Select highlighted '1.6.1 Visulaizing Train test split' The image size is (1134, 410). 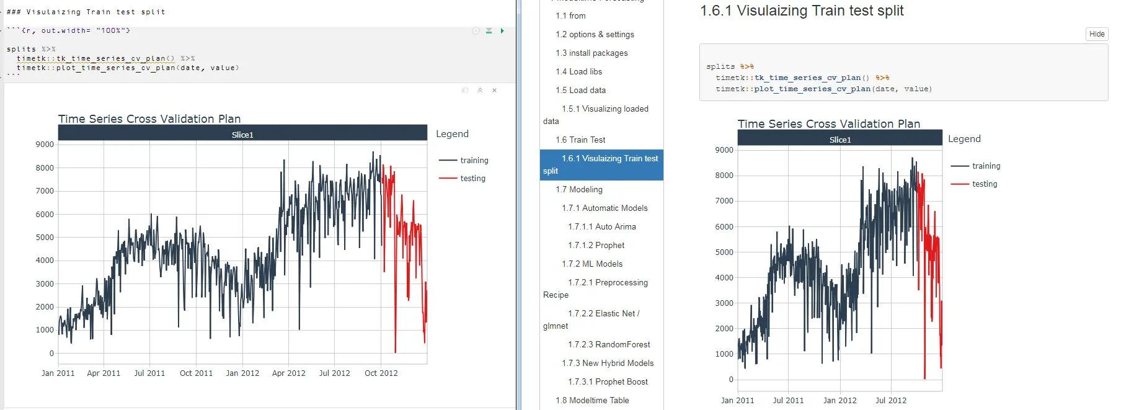pyautogui.click(x=601, y=165)
